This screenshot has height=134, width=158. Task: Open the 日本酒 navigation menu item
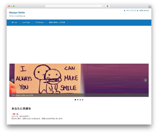(x=57, y=22)
